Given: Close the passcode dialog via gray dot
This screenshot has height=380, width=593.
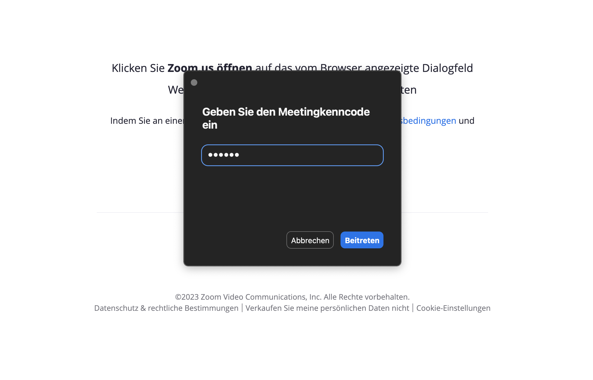Looking at the screenshot, I should (194, 83).
